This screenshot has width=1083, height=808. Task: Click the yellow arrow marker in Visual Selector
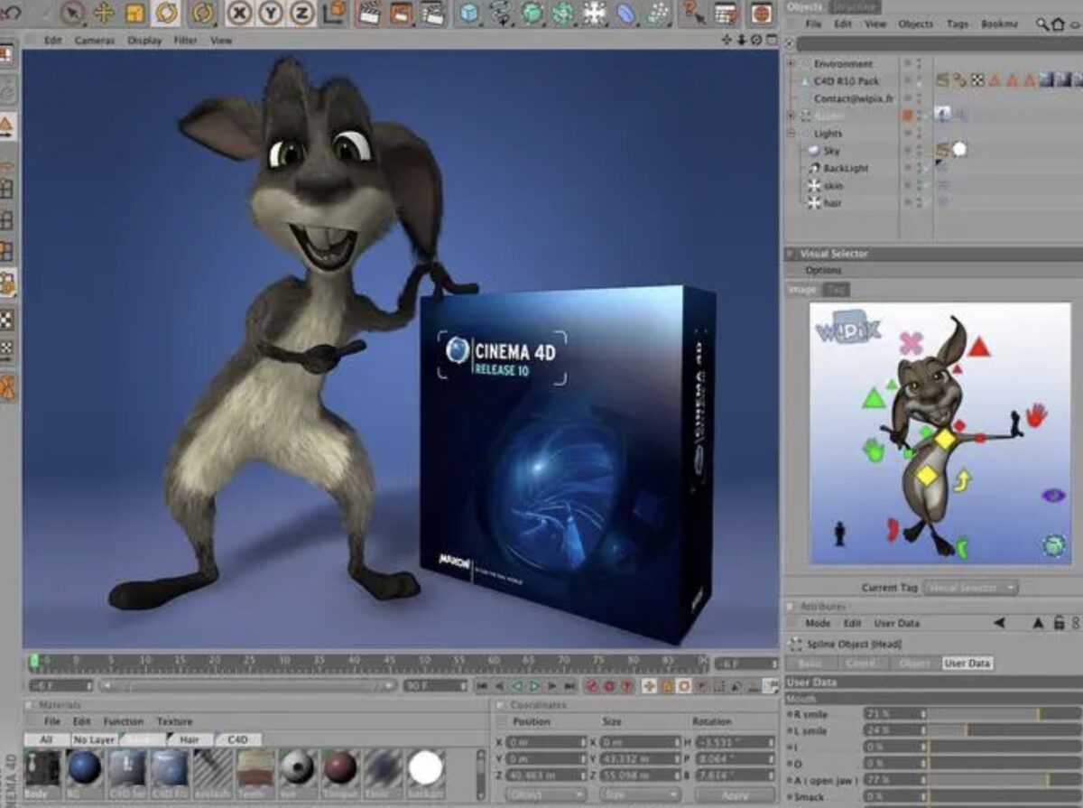pyautogui.click(x=962, y=480)
